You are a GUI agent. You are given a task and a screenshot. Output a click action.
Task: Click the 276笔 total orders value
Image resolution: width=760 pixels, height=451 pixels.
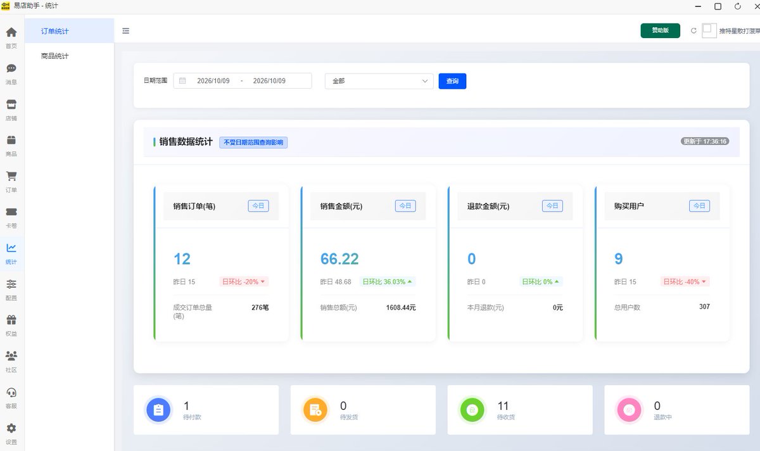coord(260,308)
